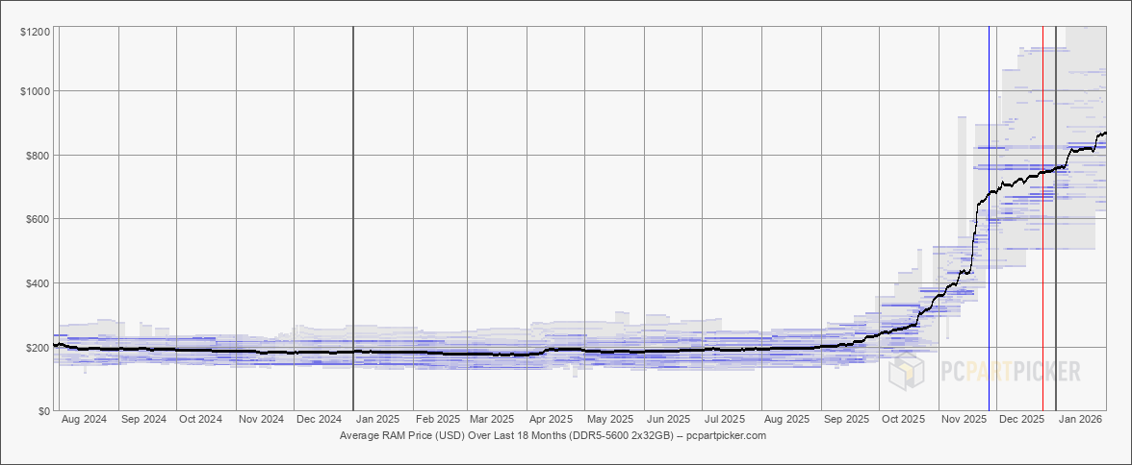Click the $600 y-axis label
This screenshot has height=465, width=1132.
coord(39,219)
